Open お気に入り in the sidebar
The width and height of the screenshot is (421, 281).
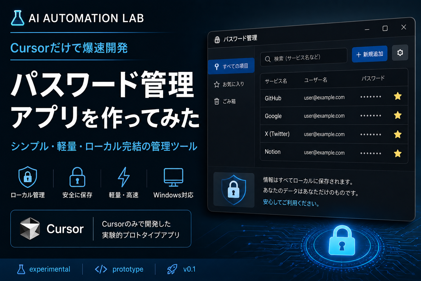click(229, 84)
